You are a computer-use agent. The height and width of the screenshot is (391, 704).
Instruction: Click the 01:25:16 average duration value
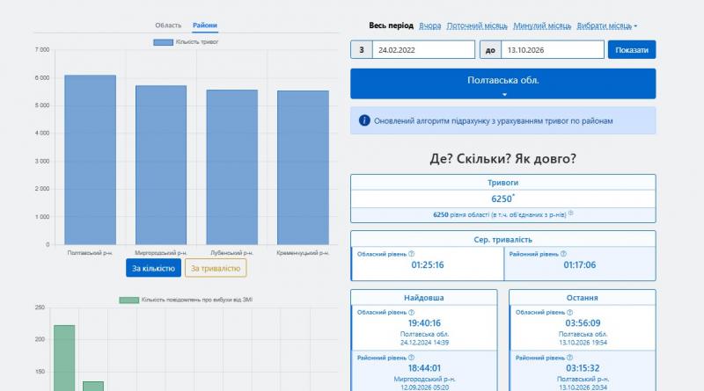428,265
